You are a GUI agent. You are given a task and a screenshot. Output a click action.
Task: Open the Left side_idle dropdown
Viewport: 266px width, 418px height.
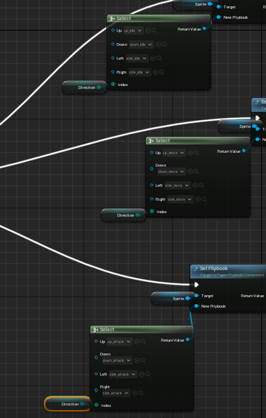137,58
